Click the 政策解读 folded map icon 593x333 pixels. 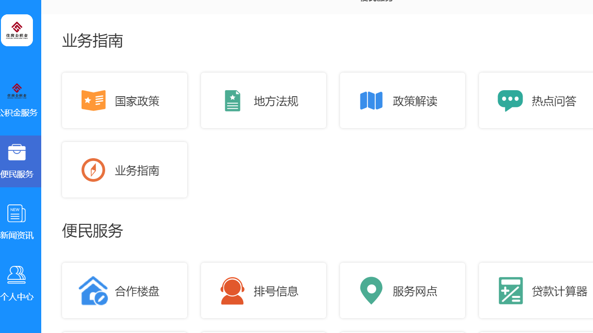pyautogui.click(x=371, y=100)
